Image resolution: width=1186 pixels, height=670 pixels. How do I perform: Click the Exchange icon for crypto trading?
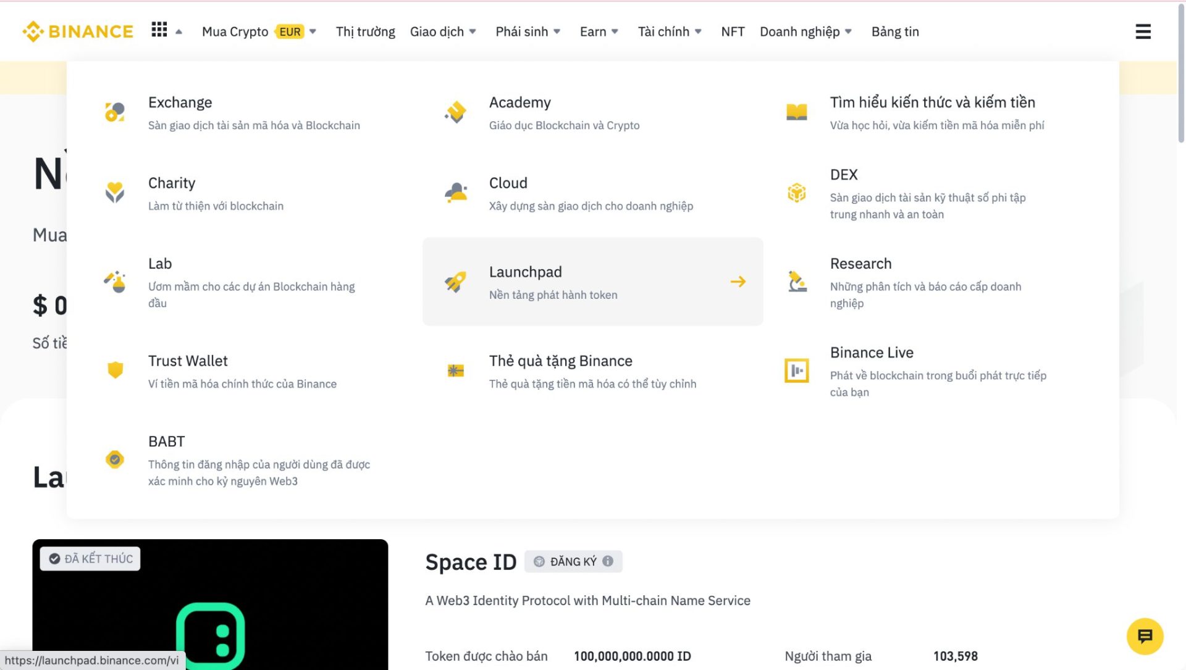tap(114, 112)
